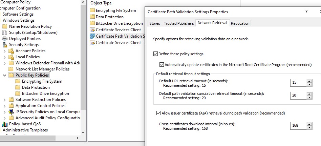
Task: Expand the Local Policies tree node
Action: (x=4, y=57)
